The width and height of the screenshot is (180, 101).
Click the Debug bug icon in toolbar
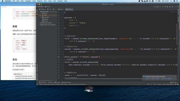pyautogui.click(x=165, y=7)
